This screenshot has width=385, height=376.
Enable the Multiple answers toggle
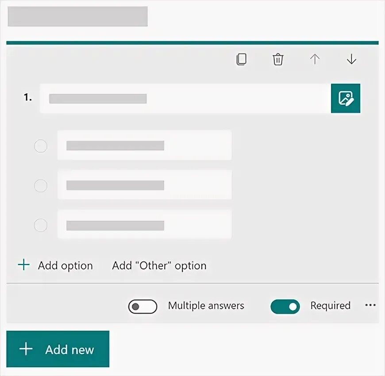142,306
